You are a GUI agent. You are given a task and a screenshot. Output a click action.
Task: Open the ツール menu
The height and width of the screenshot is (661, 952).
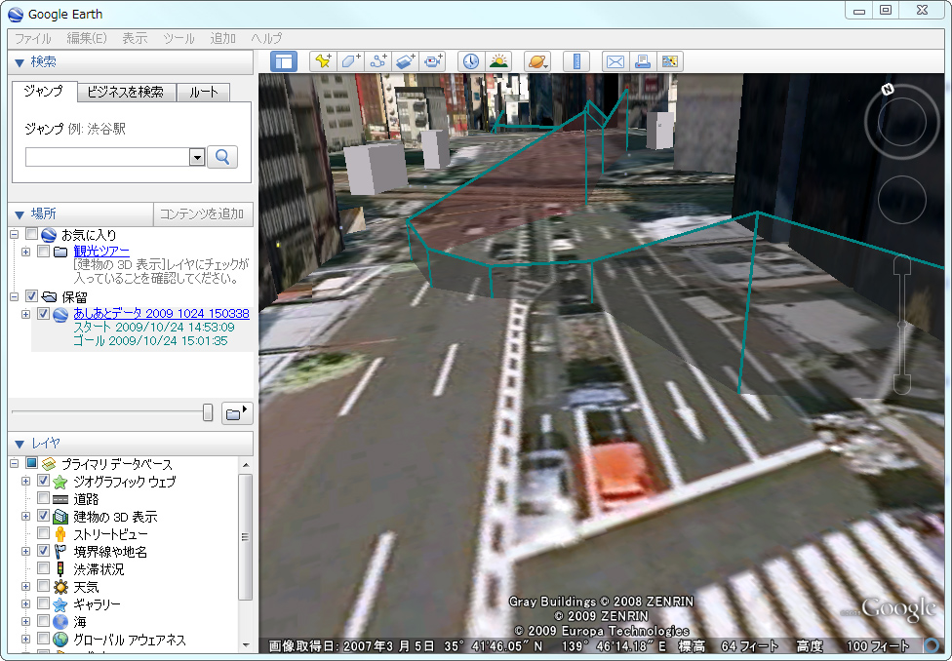180,38
